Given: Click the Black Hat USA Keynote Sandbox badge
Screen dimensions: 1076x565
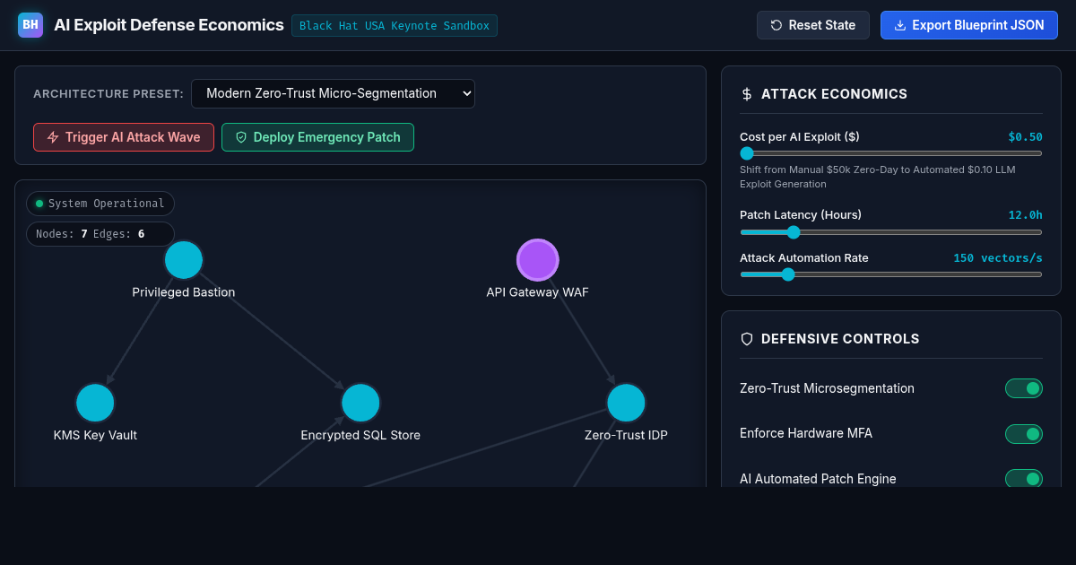Looking at the screenshot, I should click(395, 25).
